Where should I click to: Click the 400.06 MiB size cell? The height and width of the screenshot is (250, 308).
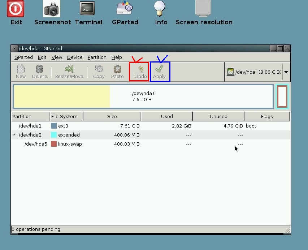tap(127, 135)
